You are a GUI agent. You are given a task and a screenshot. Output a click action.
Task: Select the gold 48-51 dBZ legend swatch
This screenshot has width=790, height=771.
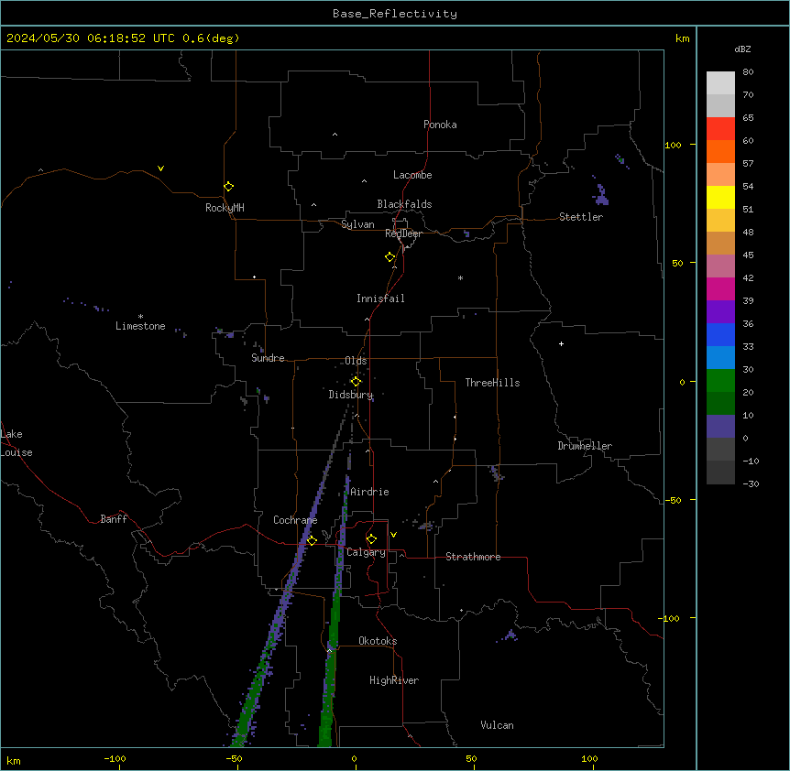720,221
